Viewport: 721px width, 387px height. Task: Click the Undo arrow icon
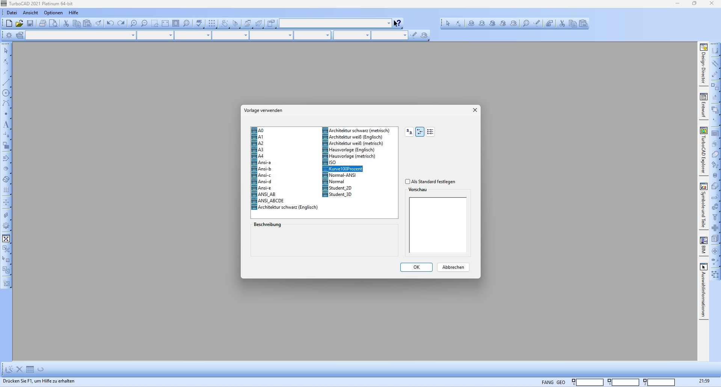(x=110, y=23)
